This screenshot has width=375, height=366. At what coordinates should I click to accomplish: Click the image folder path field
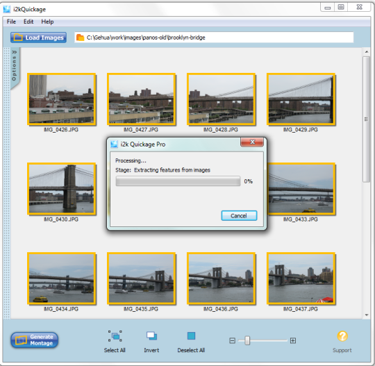[214, 38]
